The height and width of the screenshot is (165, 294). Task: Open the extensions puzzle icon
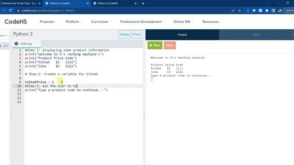coord(267,11)
